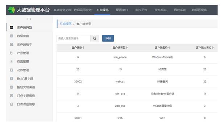224x135 pixels.
Task: Click the 动作管理 sidebar icon
Action: tap(12, 70)
